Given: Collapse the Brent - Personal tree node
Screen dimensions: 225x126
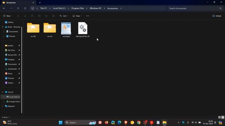Looking at the screenshot, I should coord(2,27).
